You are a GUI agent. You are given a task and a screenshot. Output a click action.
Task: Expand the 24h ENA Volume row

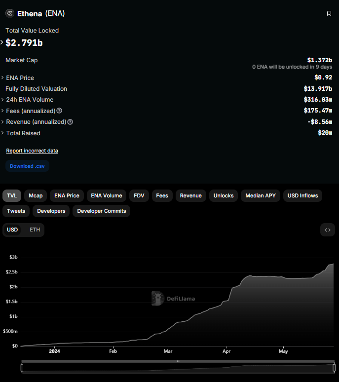pyautogui.click(x=2, y=100)
